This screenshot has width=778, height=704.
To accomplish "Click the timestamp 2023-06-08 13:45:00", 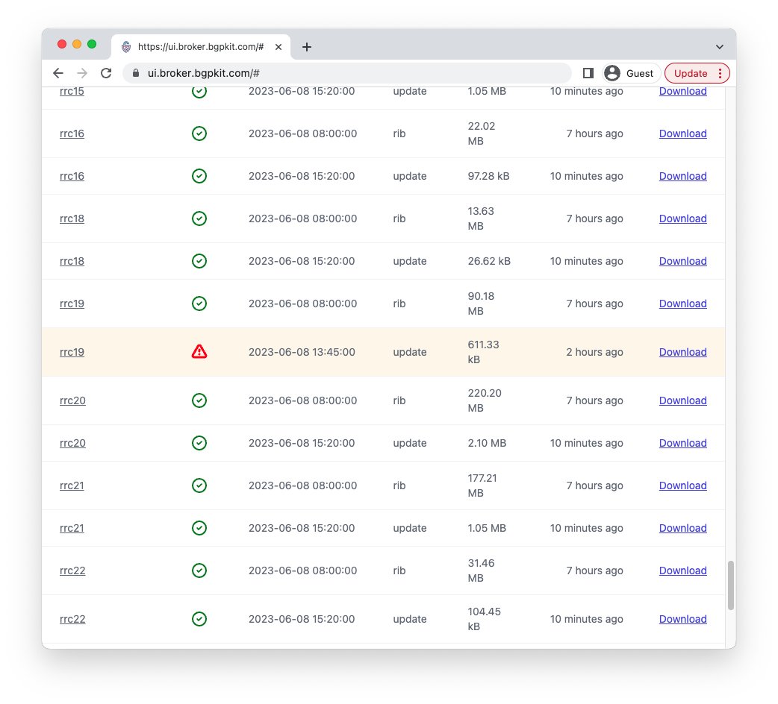I will 302,352.
